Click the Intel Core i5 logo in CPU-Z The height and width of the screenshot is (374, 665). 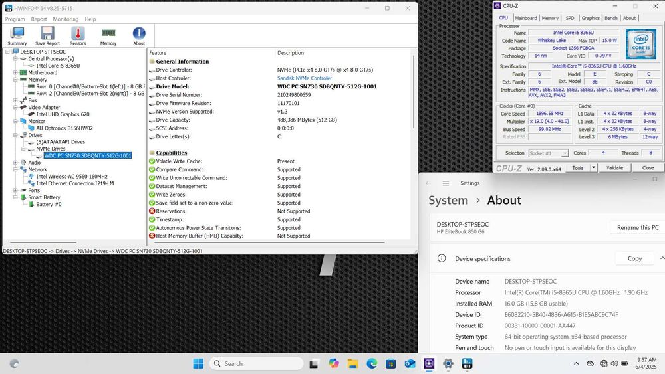[x=640, y=44]
